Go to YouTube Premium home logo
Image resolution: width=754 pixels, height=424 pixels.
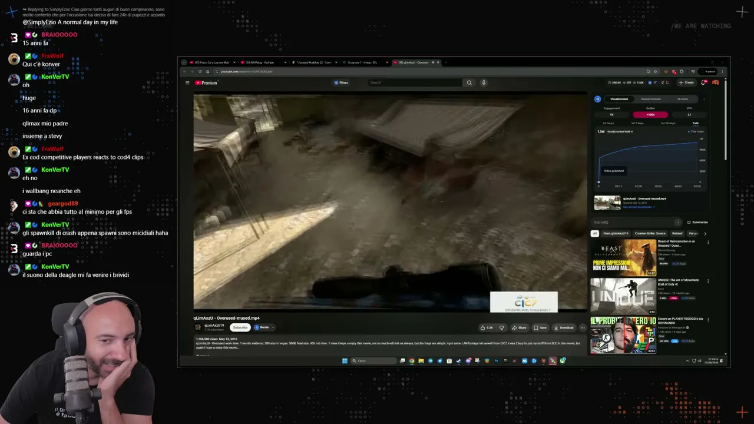(x=206, y=82)
